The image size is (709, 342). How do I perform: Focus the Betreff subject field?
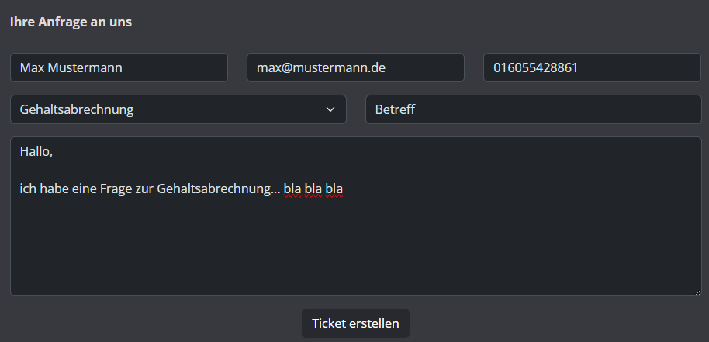click(x=533, y=109)
